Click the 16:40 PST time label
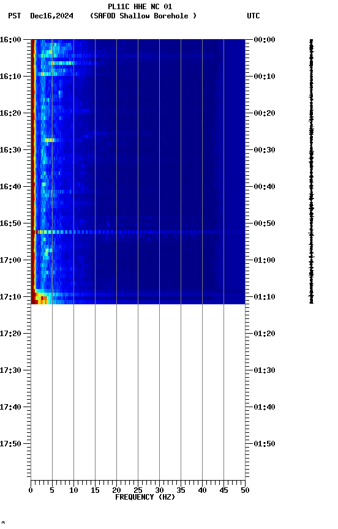 [10, 187]
